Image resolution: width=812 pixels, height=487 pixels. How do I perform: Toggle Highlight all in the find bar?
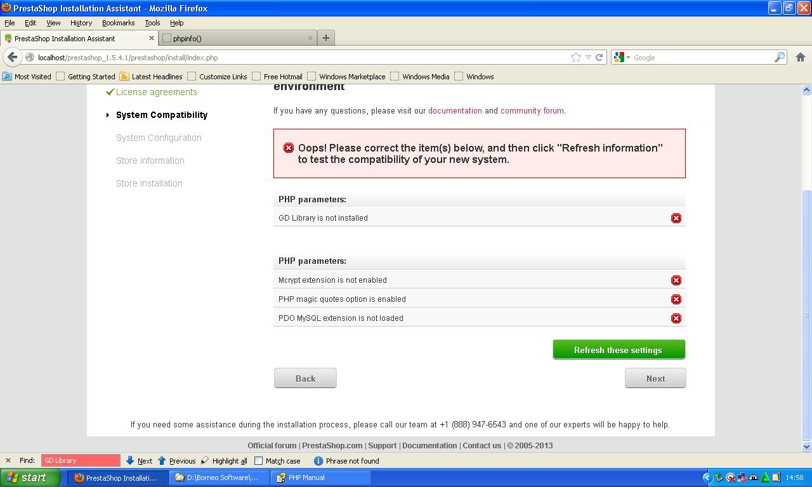click(x=224, y=461)
